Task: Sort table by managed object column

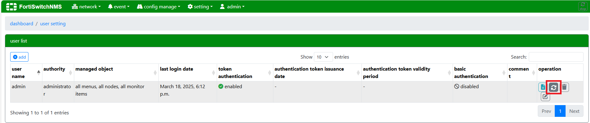Action: [116, 72]
